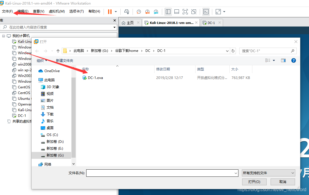Select the DC-1.ova file
The width and height of the screenshot is (309, 195).
93,78
